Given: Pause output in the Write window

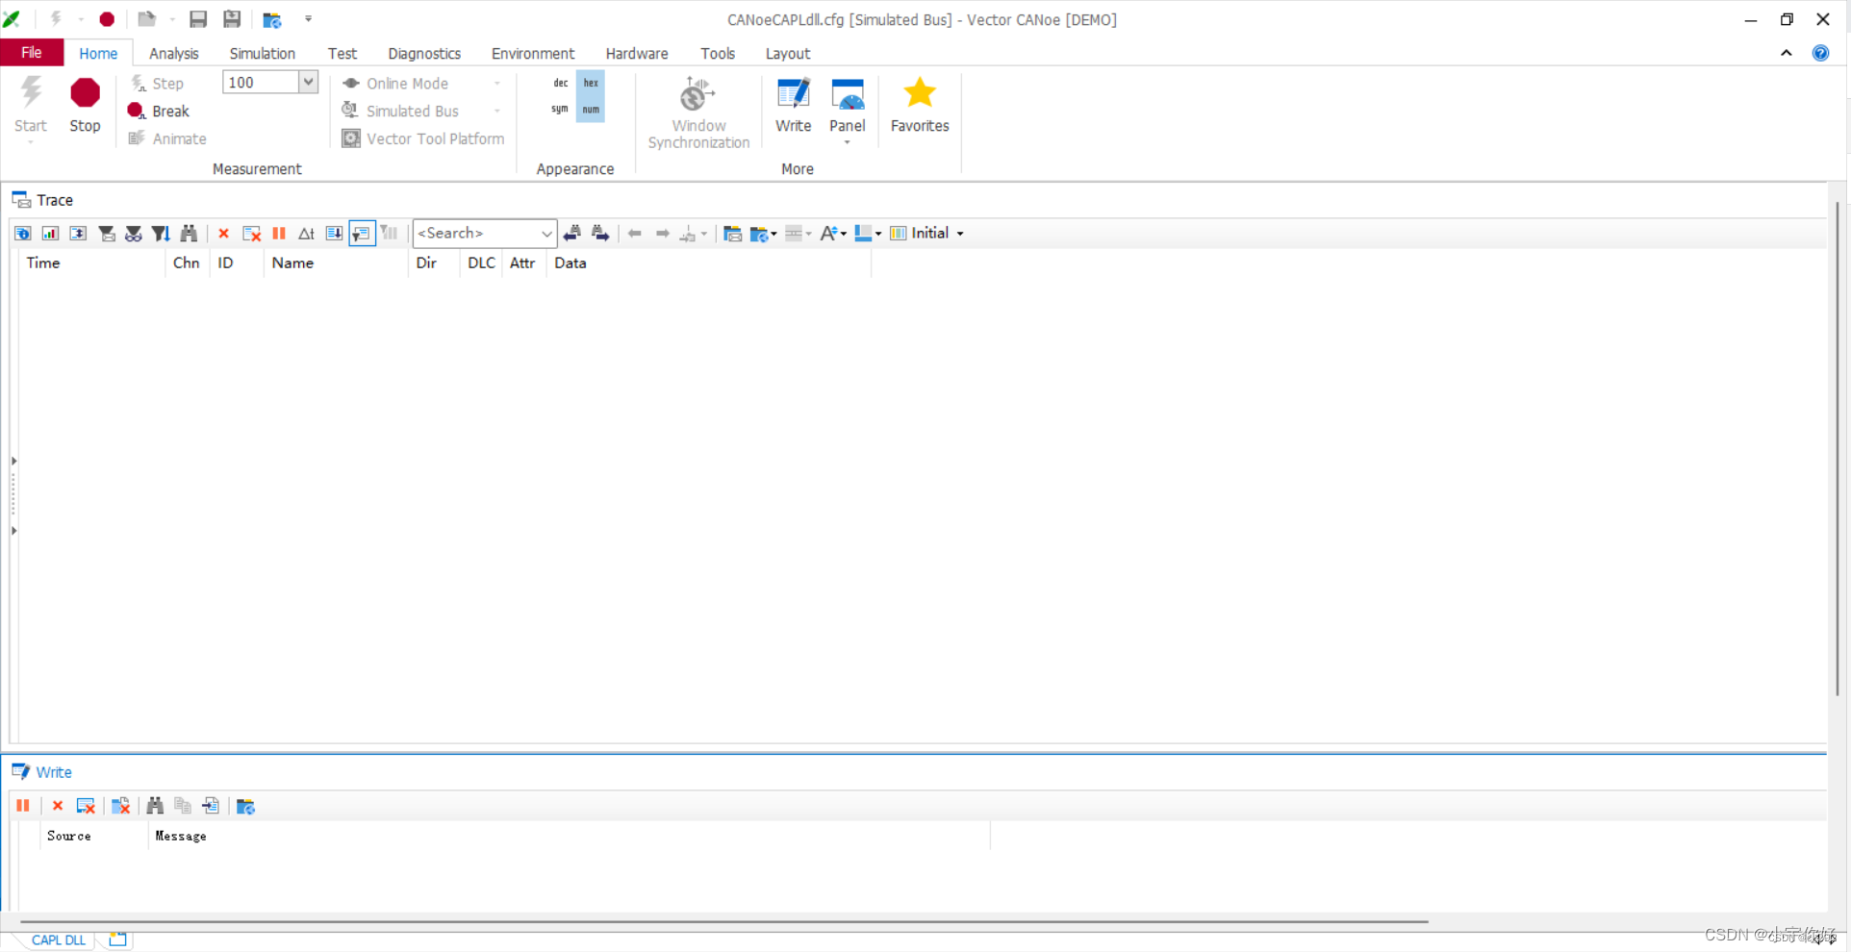Looking at the screenshot, I should 23,806.
